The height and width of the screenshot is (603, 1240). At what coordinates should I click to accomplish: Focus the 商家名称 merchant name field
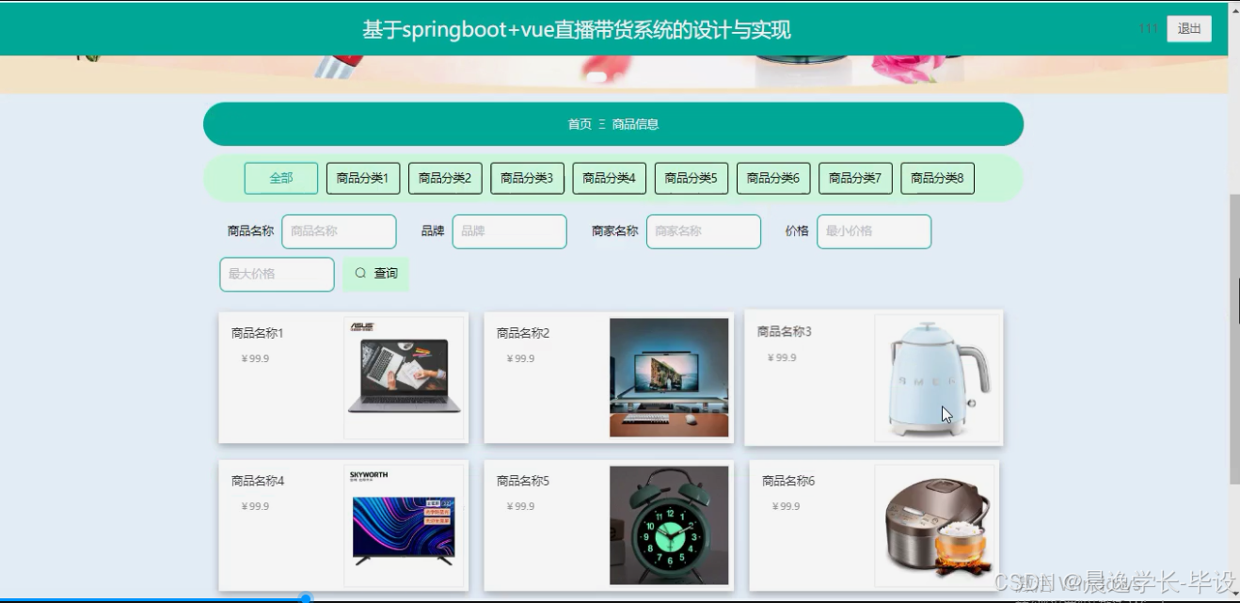pyautogui.click(x=703, y=231)
